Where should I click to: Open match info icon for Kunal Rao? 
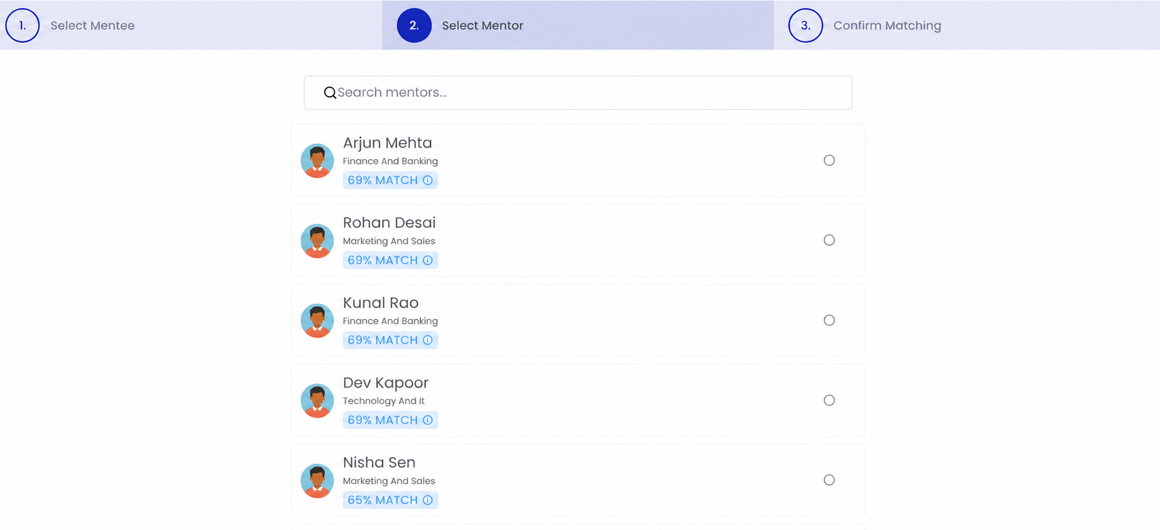[428, 341]
